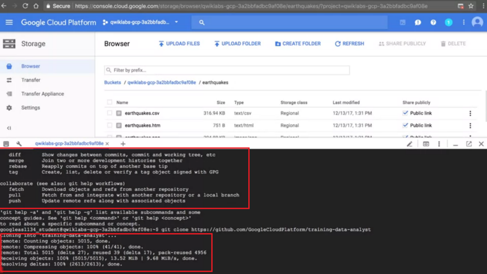Select all objects with header checkbox
The width and height of the screenshot is (487, 274).
(x=109, y=102)
